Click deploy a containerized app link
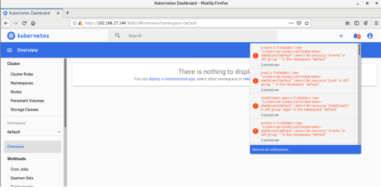Viewport: 381px width, 191px height. click(172, 79)
